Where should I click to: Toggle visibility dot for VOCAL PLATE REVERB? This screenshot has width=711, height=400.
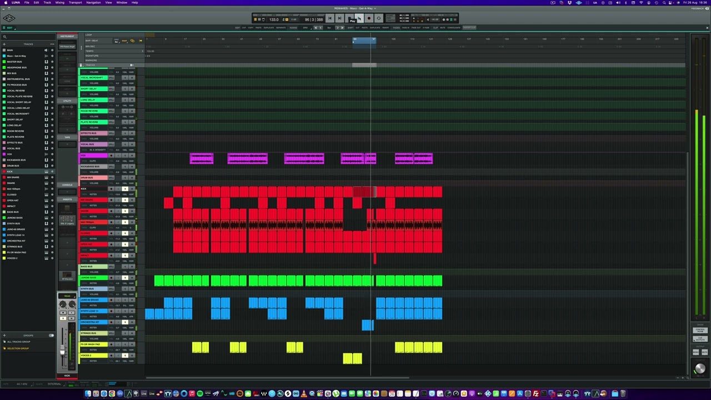click(52, 96)
